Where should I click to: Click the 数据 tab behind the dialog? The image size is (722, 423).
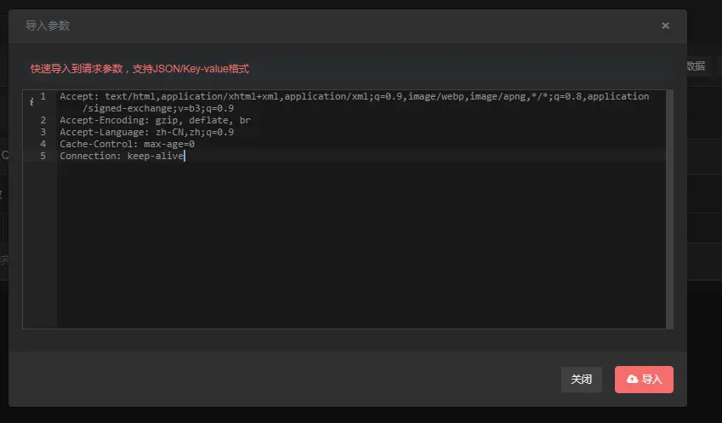tap(696, 66)
